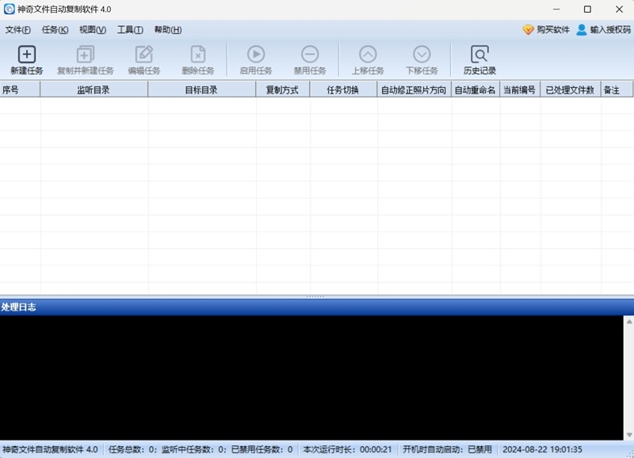This screenshot has width=634, height=458.
Task: Open the 帮助 menu
Action: coord(168,29)
